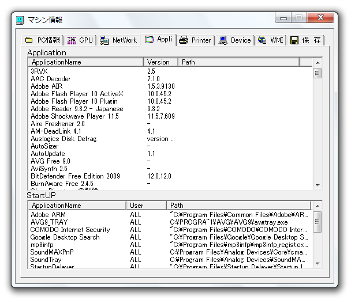Open the NetWork tab

click(118, 40)
